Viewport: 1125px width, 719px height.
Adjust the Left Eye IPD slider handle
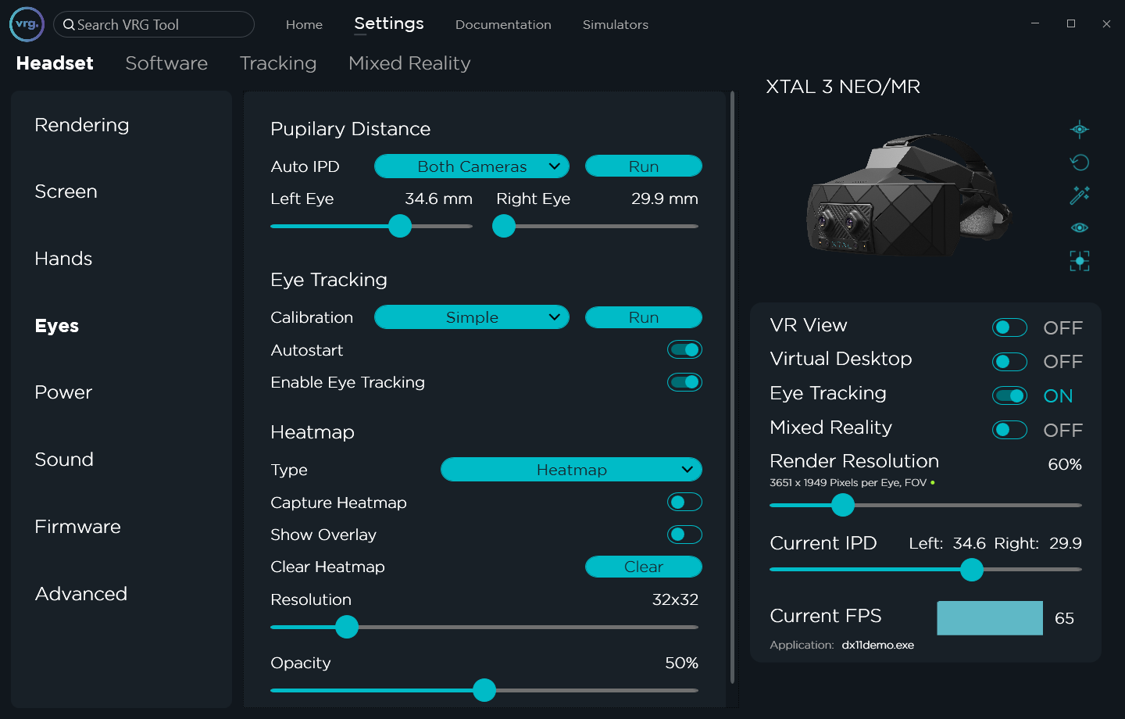400,226
